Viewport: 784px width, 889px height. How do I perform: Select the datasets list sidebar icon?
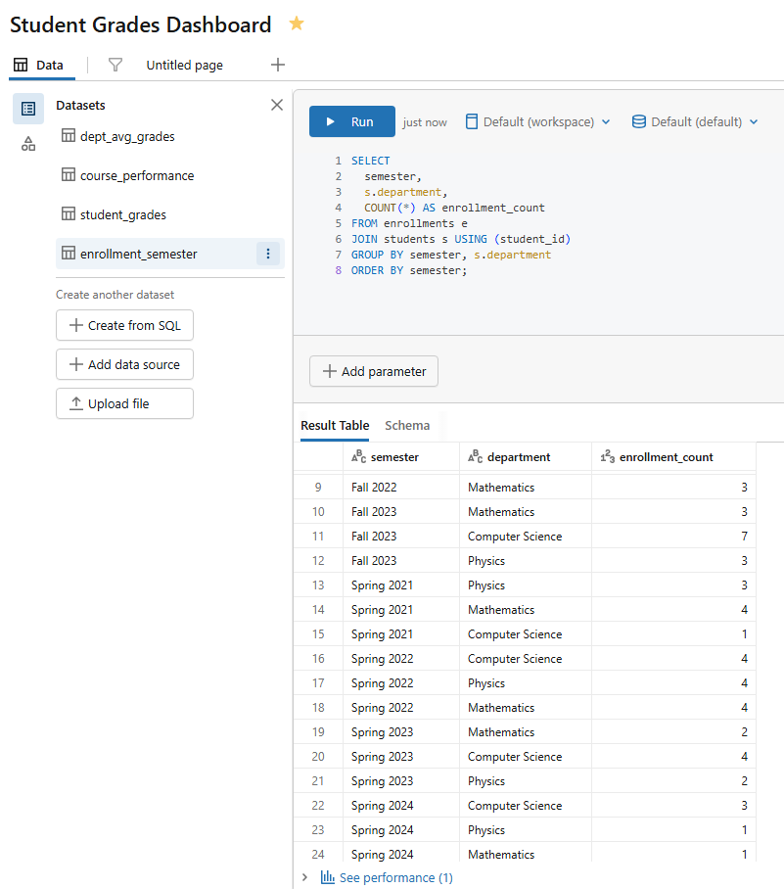pos(28,109)
